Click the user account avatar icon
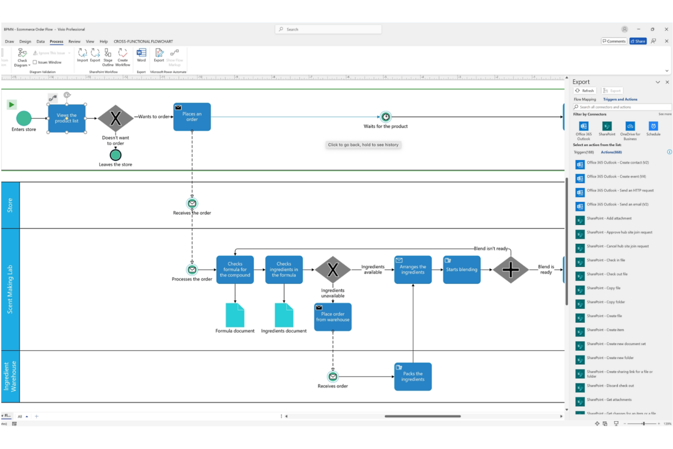This screenshot has width=673, height=449. (x=625, y=29)
